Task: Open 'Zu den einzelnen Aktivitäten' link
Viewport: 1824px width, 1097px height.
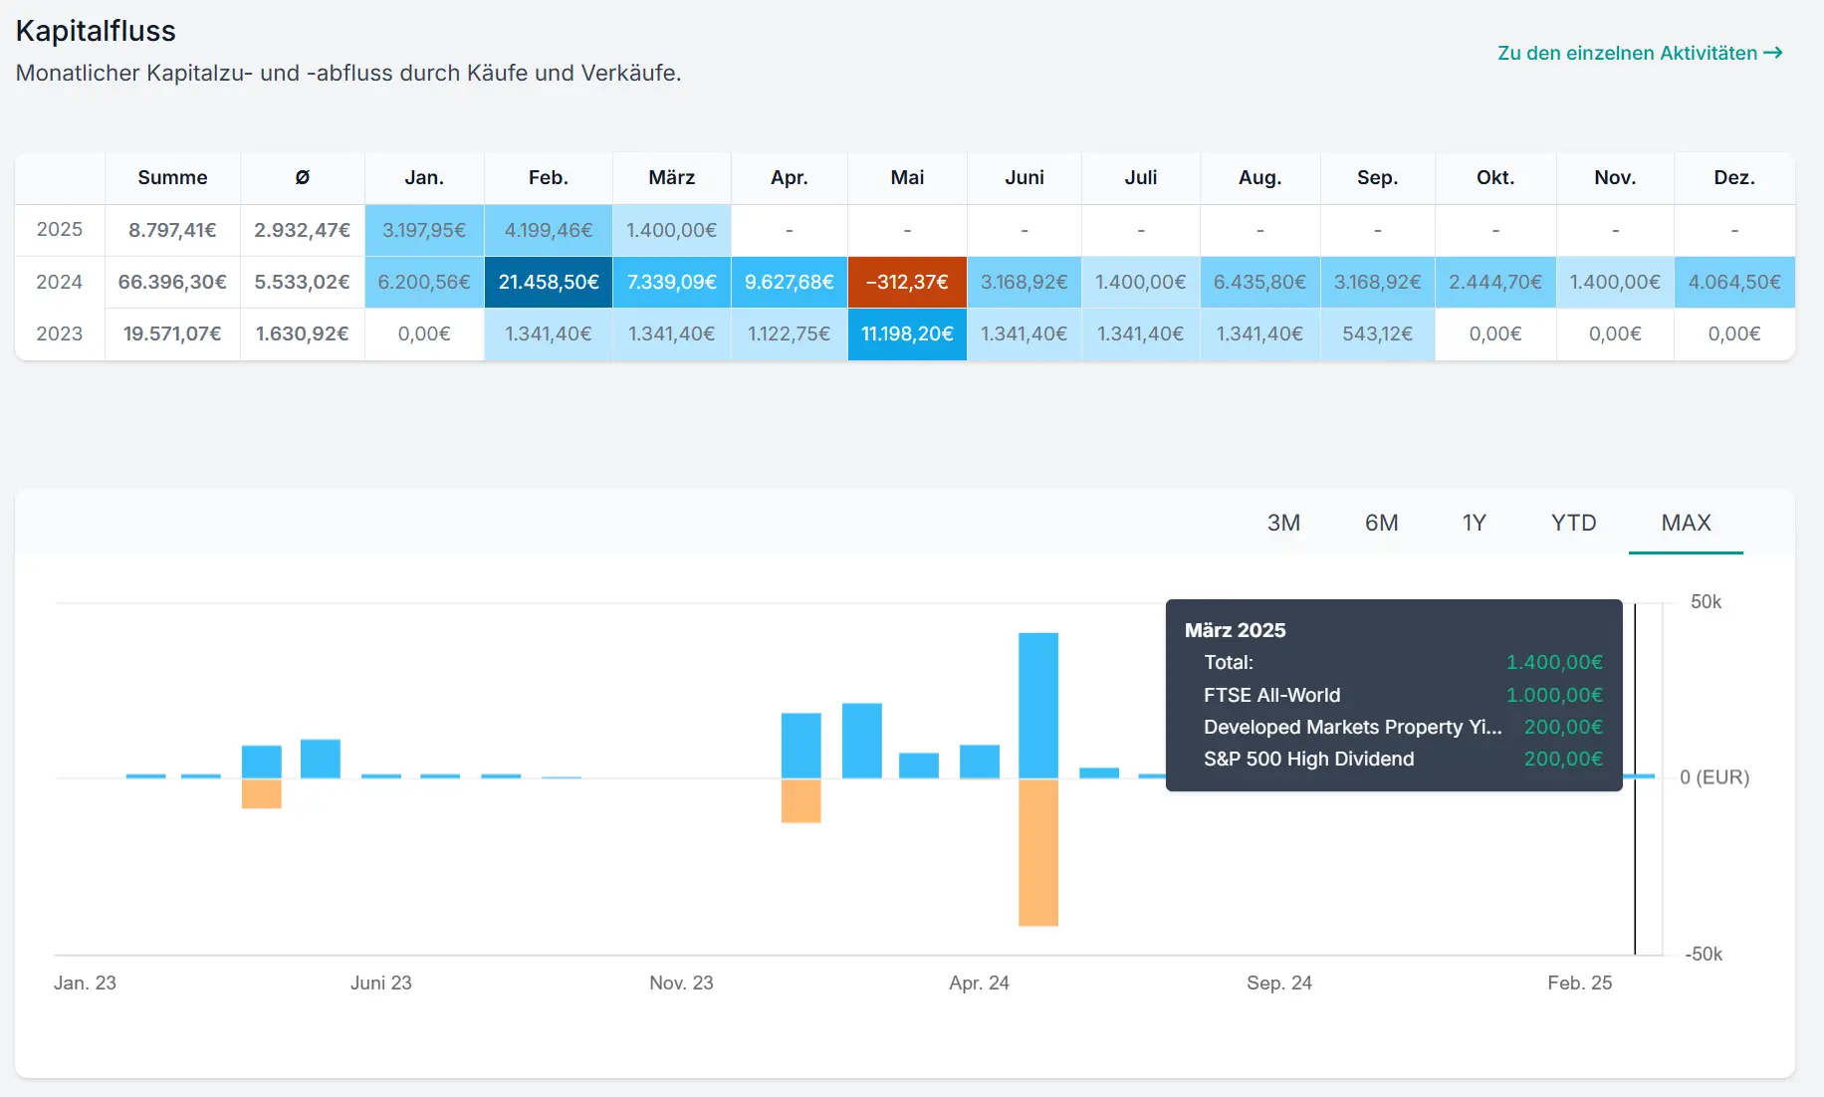Action: click(x=1640, y=53)
